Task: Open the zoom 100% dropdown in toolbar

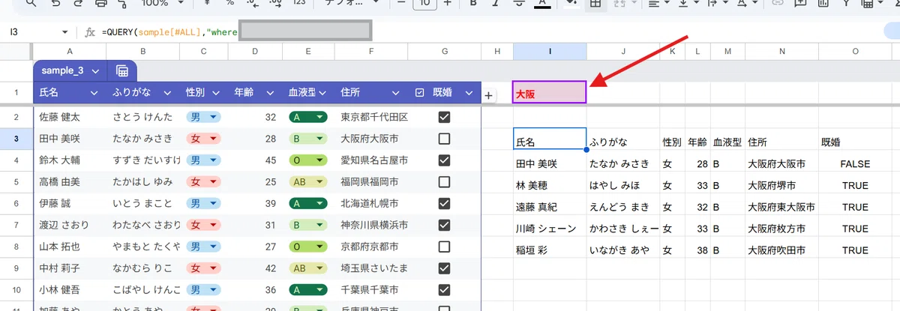Action: coord(162,4)
